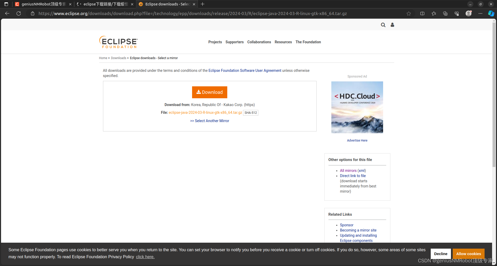
Task: Open browser essentials heart icon
Action: 457,13
